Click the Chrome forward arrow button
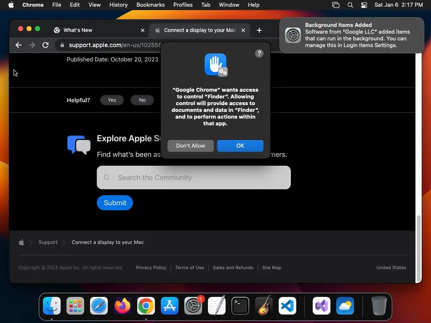 (x=32, y=45)
